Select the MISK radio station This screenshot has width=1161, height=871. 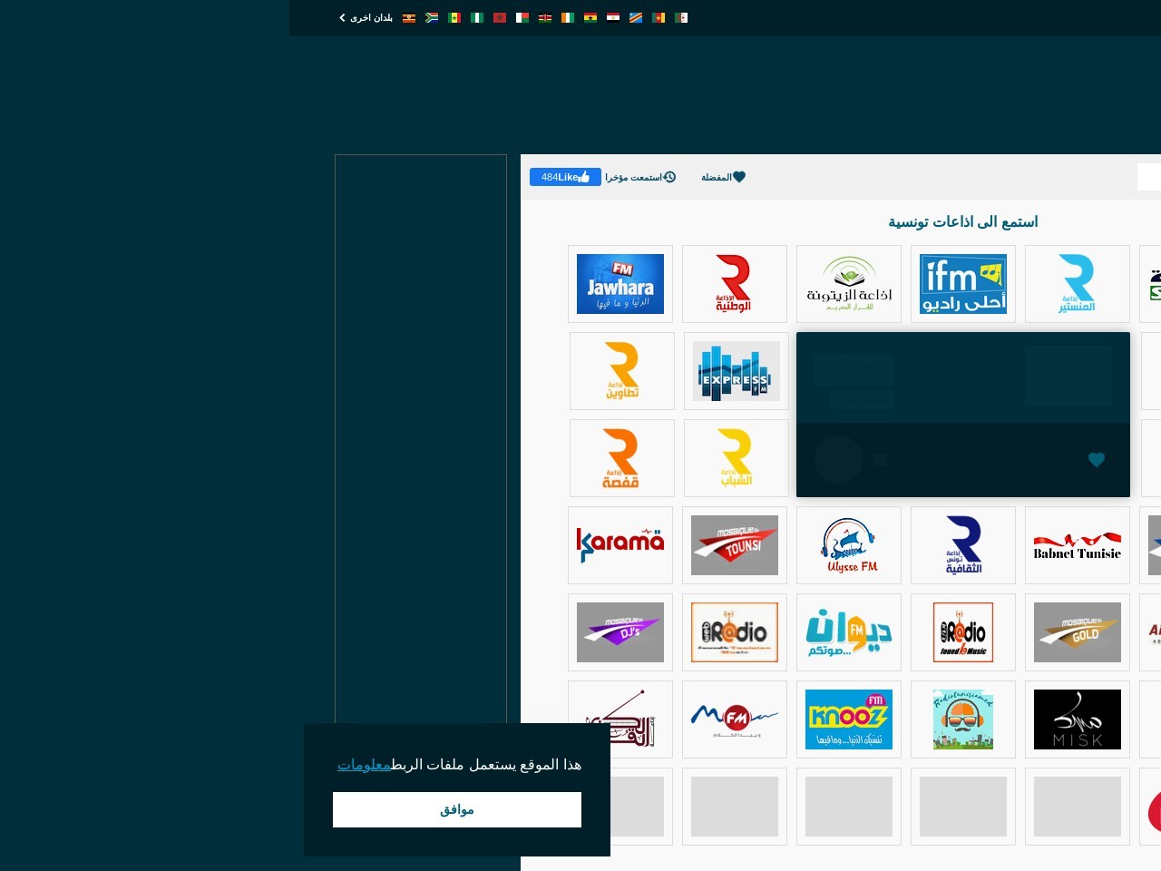(1078, 719)
